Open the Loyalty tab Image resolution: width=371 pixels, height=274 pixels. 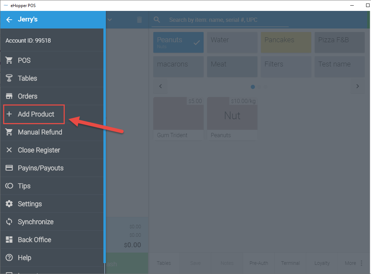(322, 263)
